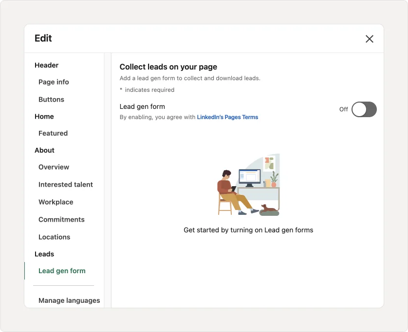
Task: Click the Header category heading
Action: click(x=47, y=65)
